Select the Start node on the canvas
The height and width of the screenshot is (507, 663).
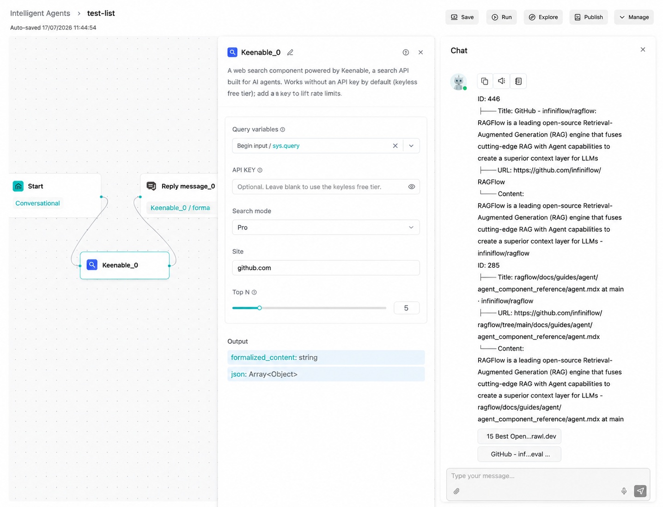55,195
